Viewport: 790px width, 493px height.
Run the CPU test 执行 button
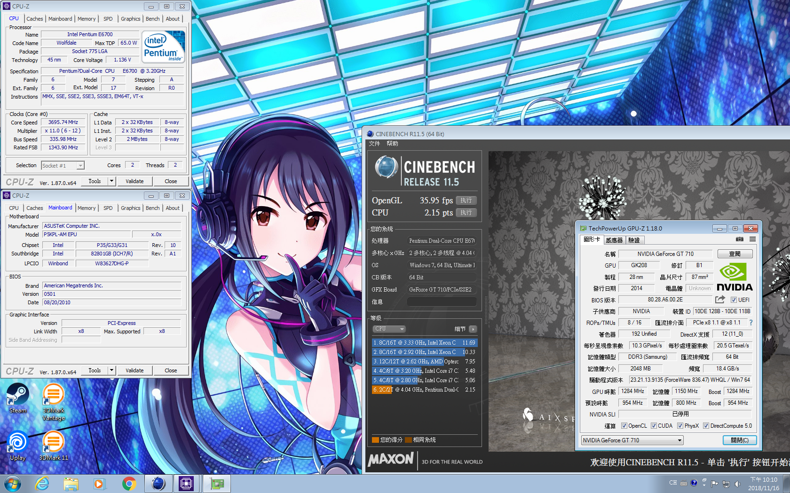pos(466,213)
